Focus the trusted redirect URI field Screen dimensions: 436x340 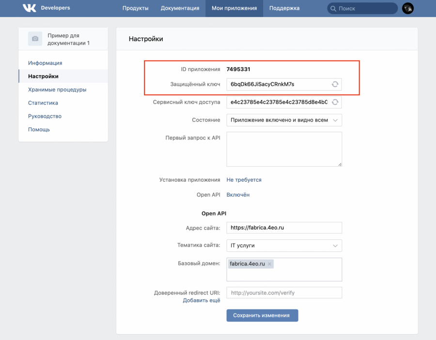click(284, 293)
